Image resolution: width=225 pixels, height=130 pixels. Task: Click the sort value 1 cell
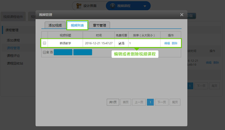144,43
